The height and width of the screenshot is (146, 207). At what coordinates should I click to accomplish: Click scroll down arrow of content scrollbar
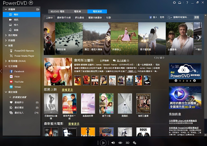pyautogui.click(x=205, y=135)
